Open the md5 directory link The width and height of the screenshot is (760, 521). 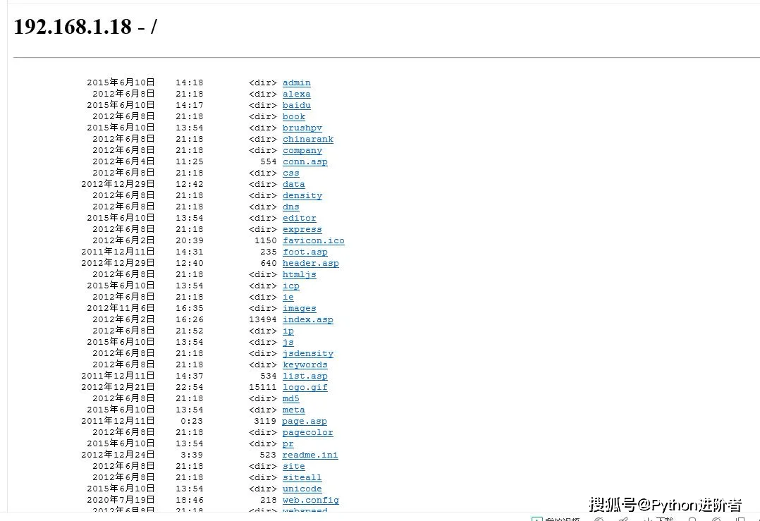click(290, 398)
